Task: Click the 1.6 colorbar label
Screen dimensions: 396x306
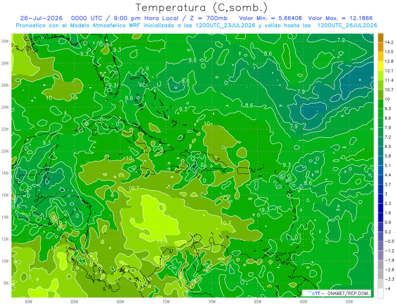Action: click(388, 213)
